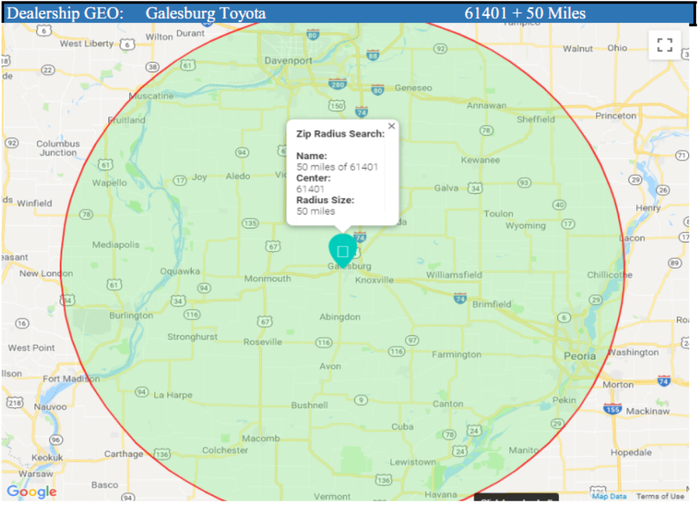Screen dimensions: 698x509
Task: Click the Mediapolis town label
Action: pyautogui.click(x=116, y=244)
